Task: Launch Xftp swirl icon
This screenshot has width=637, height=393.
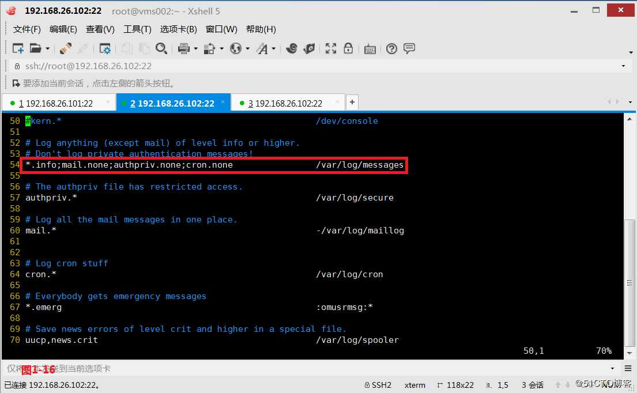Action: [291, 49]
